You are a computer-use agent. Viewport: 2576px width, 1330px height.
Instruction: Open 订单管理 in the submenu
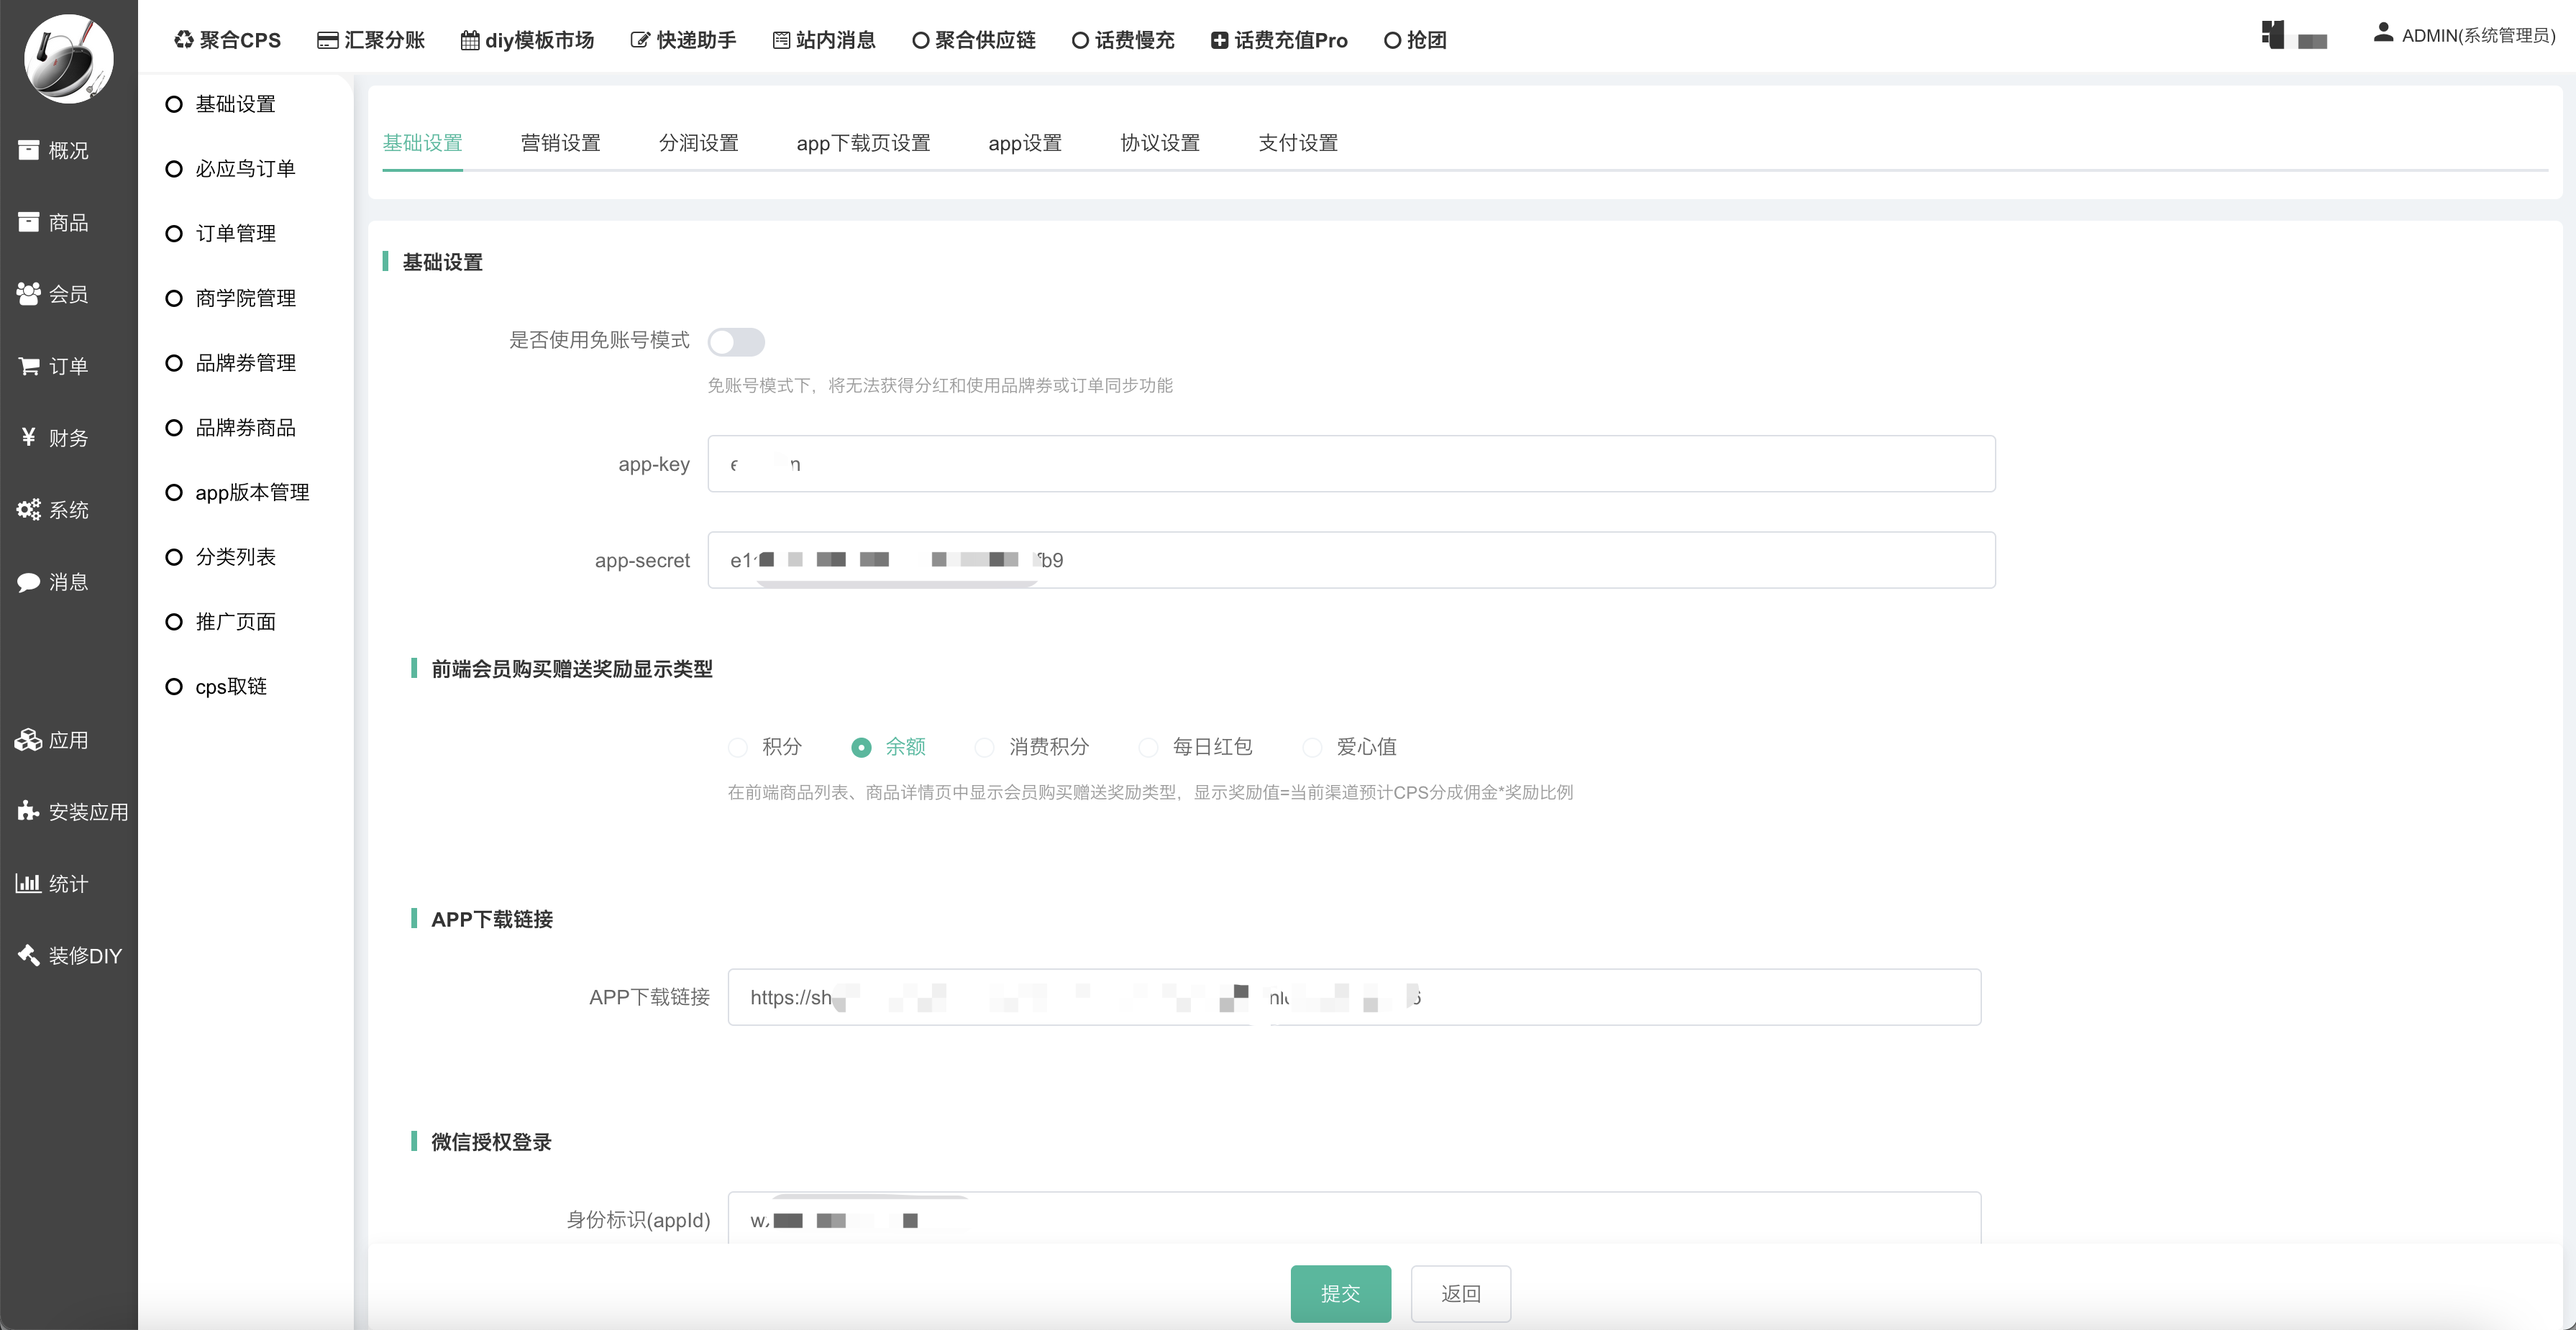click(236, 233)
